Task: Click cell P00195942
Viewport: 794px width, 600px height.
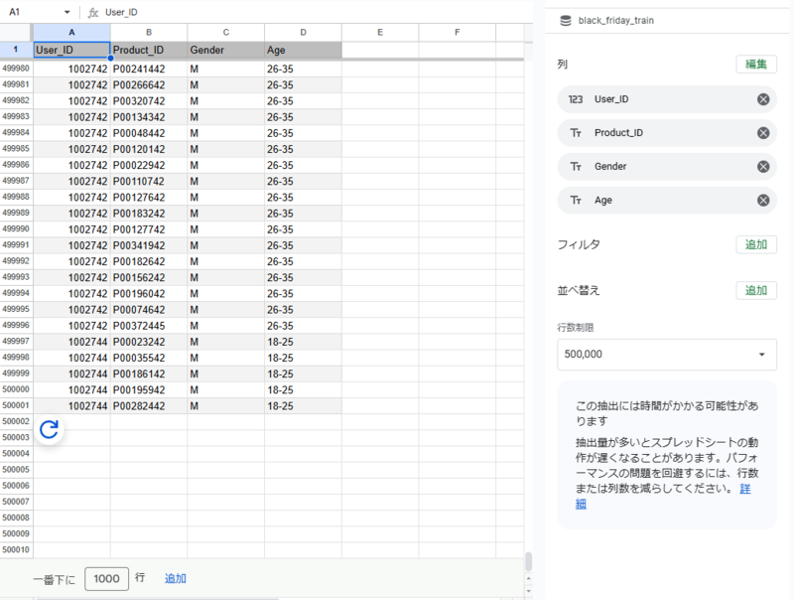Action: tap(149, 390)
